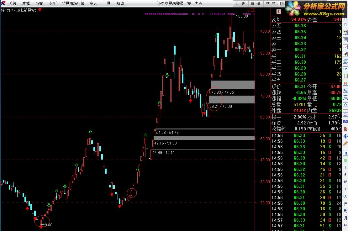Click the green refresh sidebar icon
348x231 pixels.
tap(345, 160)
